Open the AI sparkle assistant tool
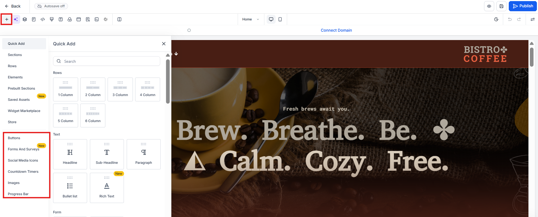Viewport: 538px width, 217px height. pos(16,19)
